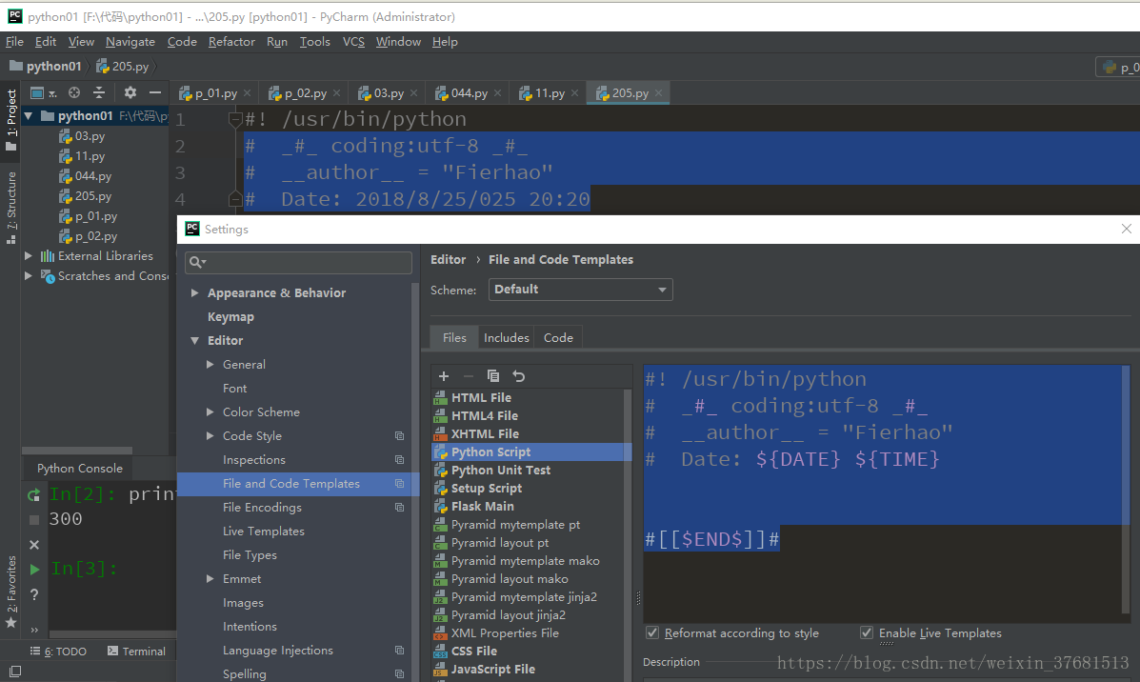The image size is (1140, 682).
Task: Click the project panel horizontal scrollbar
Action: (x=77, y=450)
